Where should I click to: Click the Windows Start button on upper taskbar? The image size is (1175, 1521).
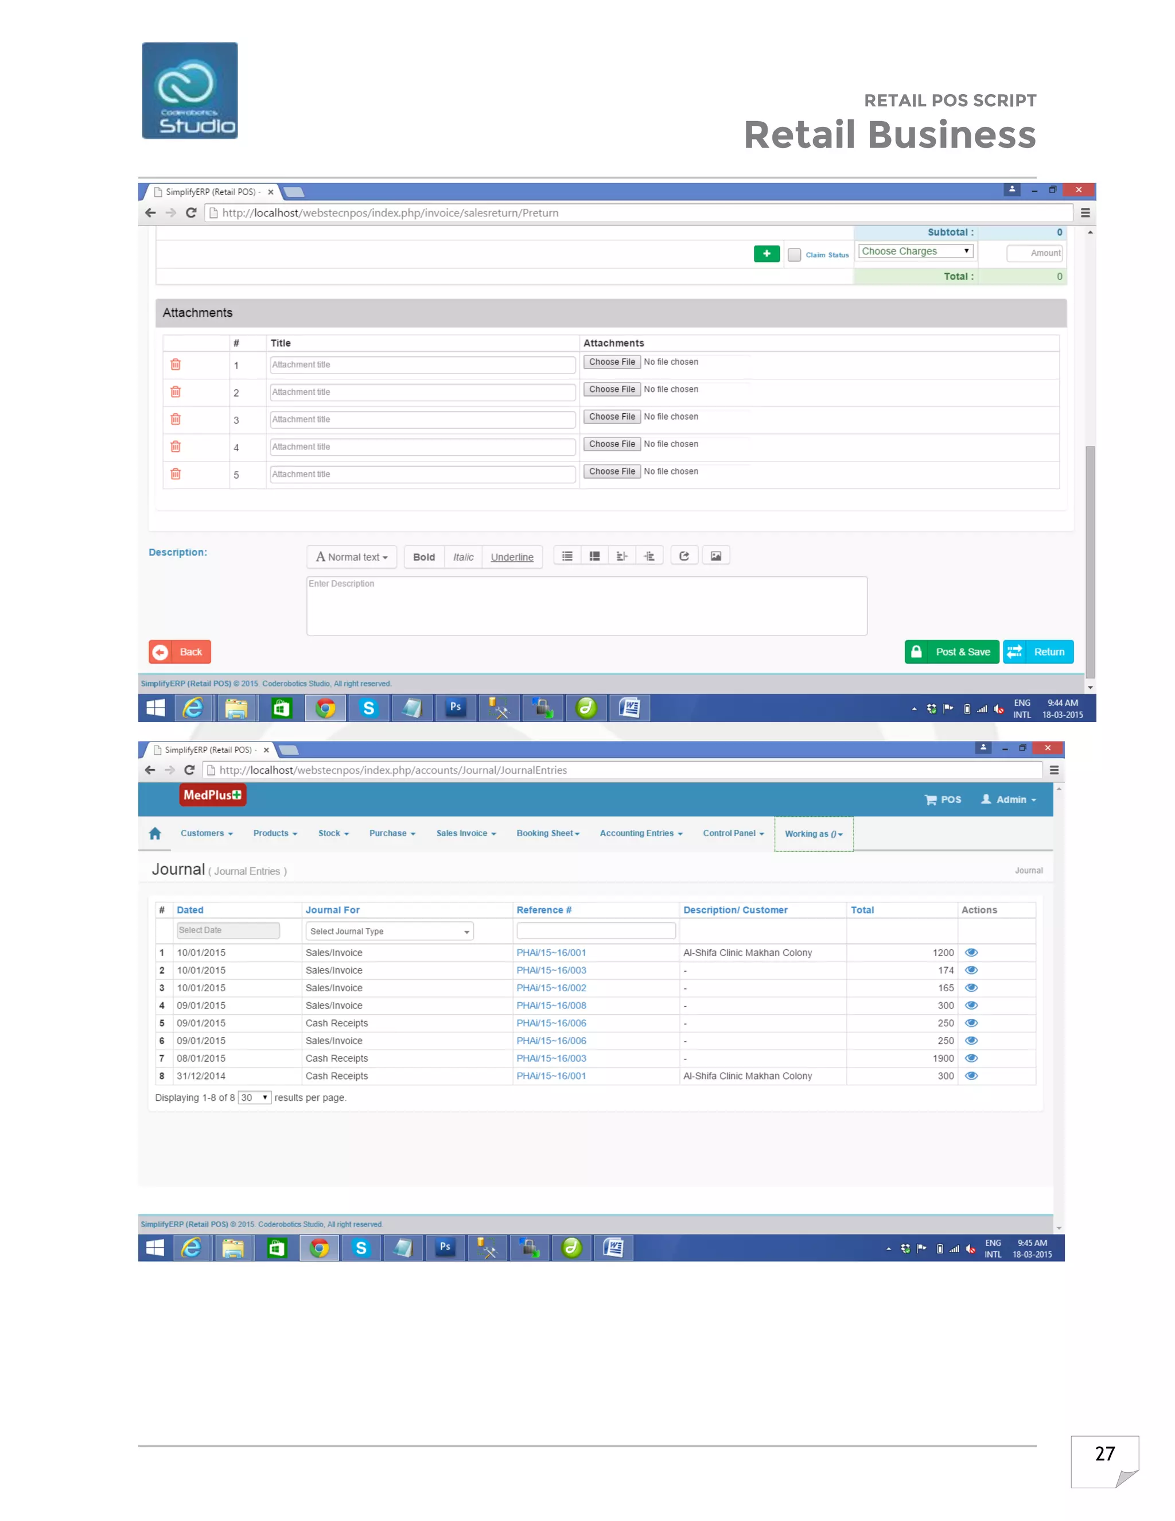pos(155,708)
